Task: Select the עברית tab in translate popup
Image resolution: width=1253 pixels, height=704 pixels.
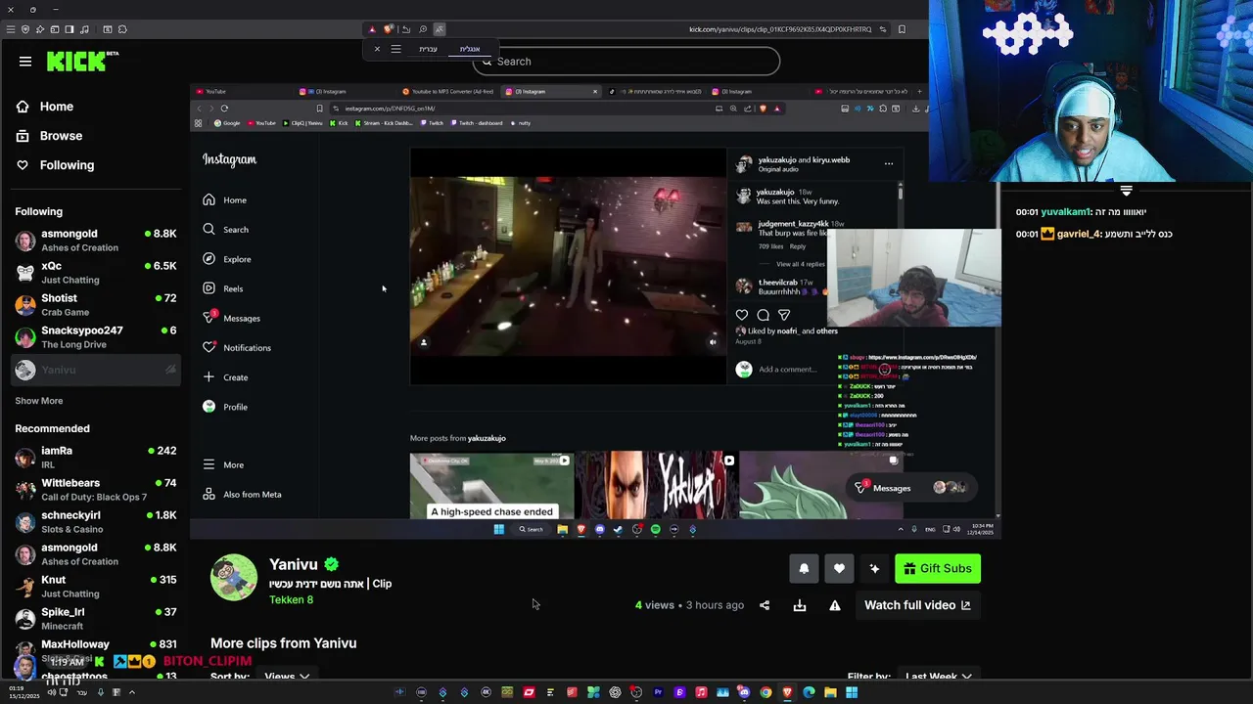Action: click(429, 49)
